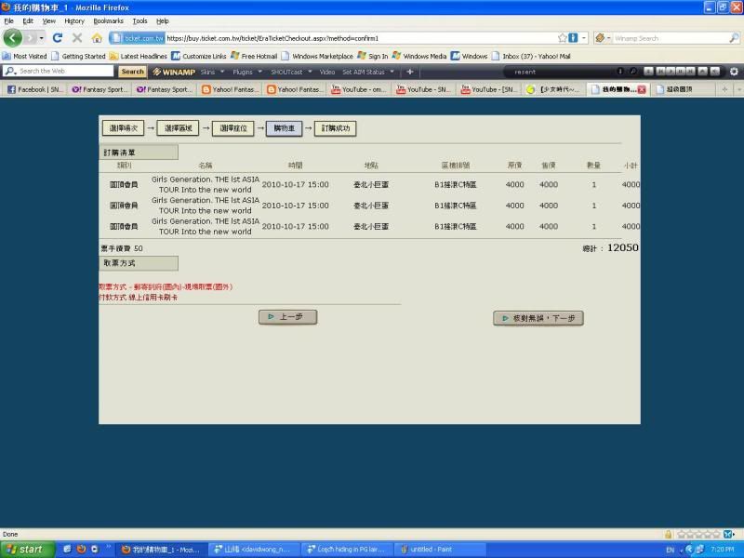Click the 7:20 PM taskbar clock
This screenshot has width=744, height=558.
[723, 549]
